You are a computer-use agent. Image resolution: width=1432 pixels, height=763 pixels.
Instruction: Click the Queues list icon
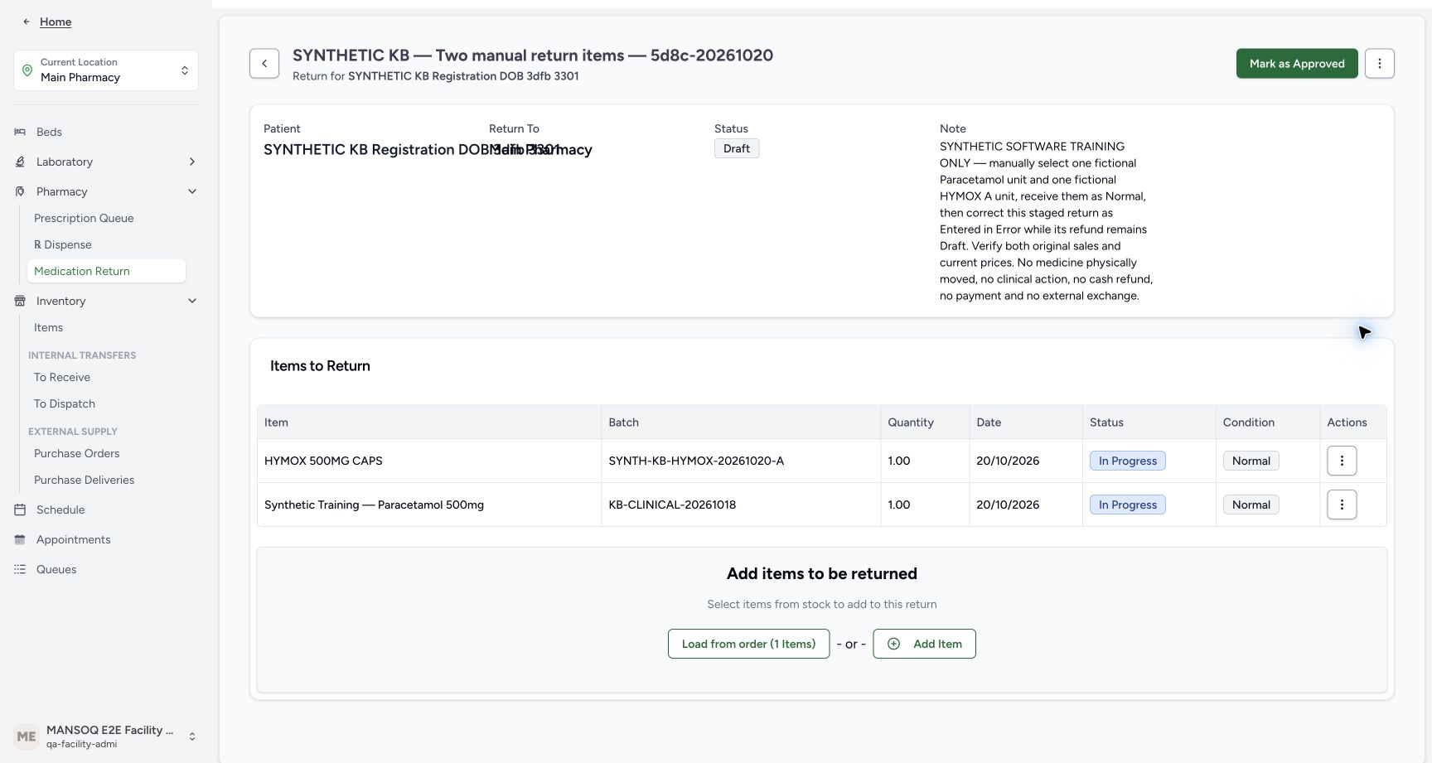pos(20,569)
